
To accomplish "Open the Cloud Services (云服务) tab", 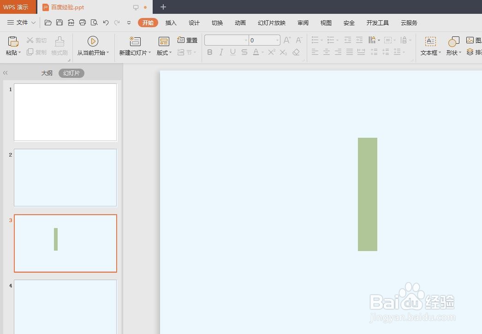I will click(x=409, y=23).
